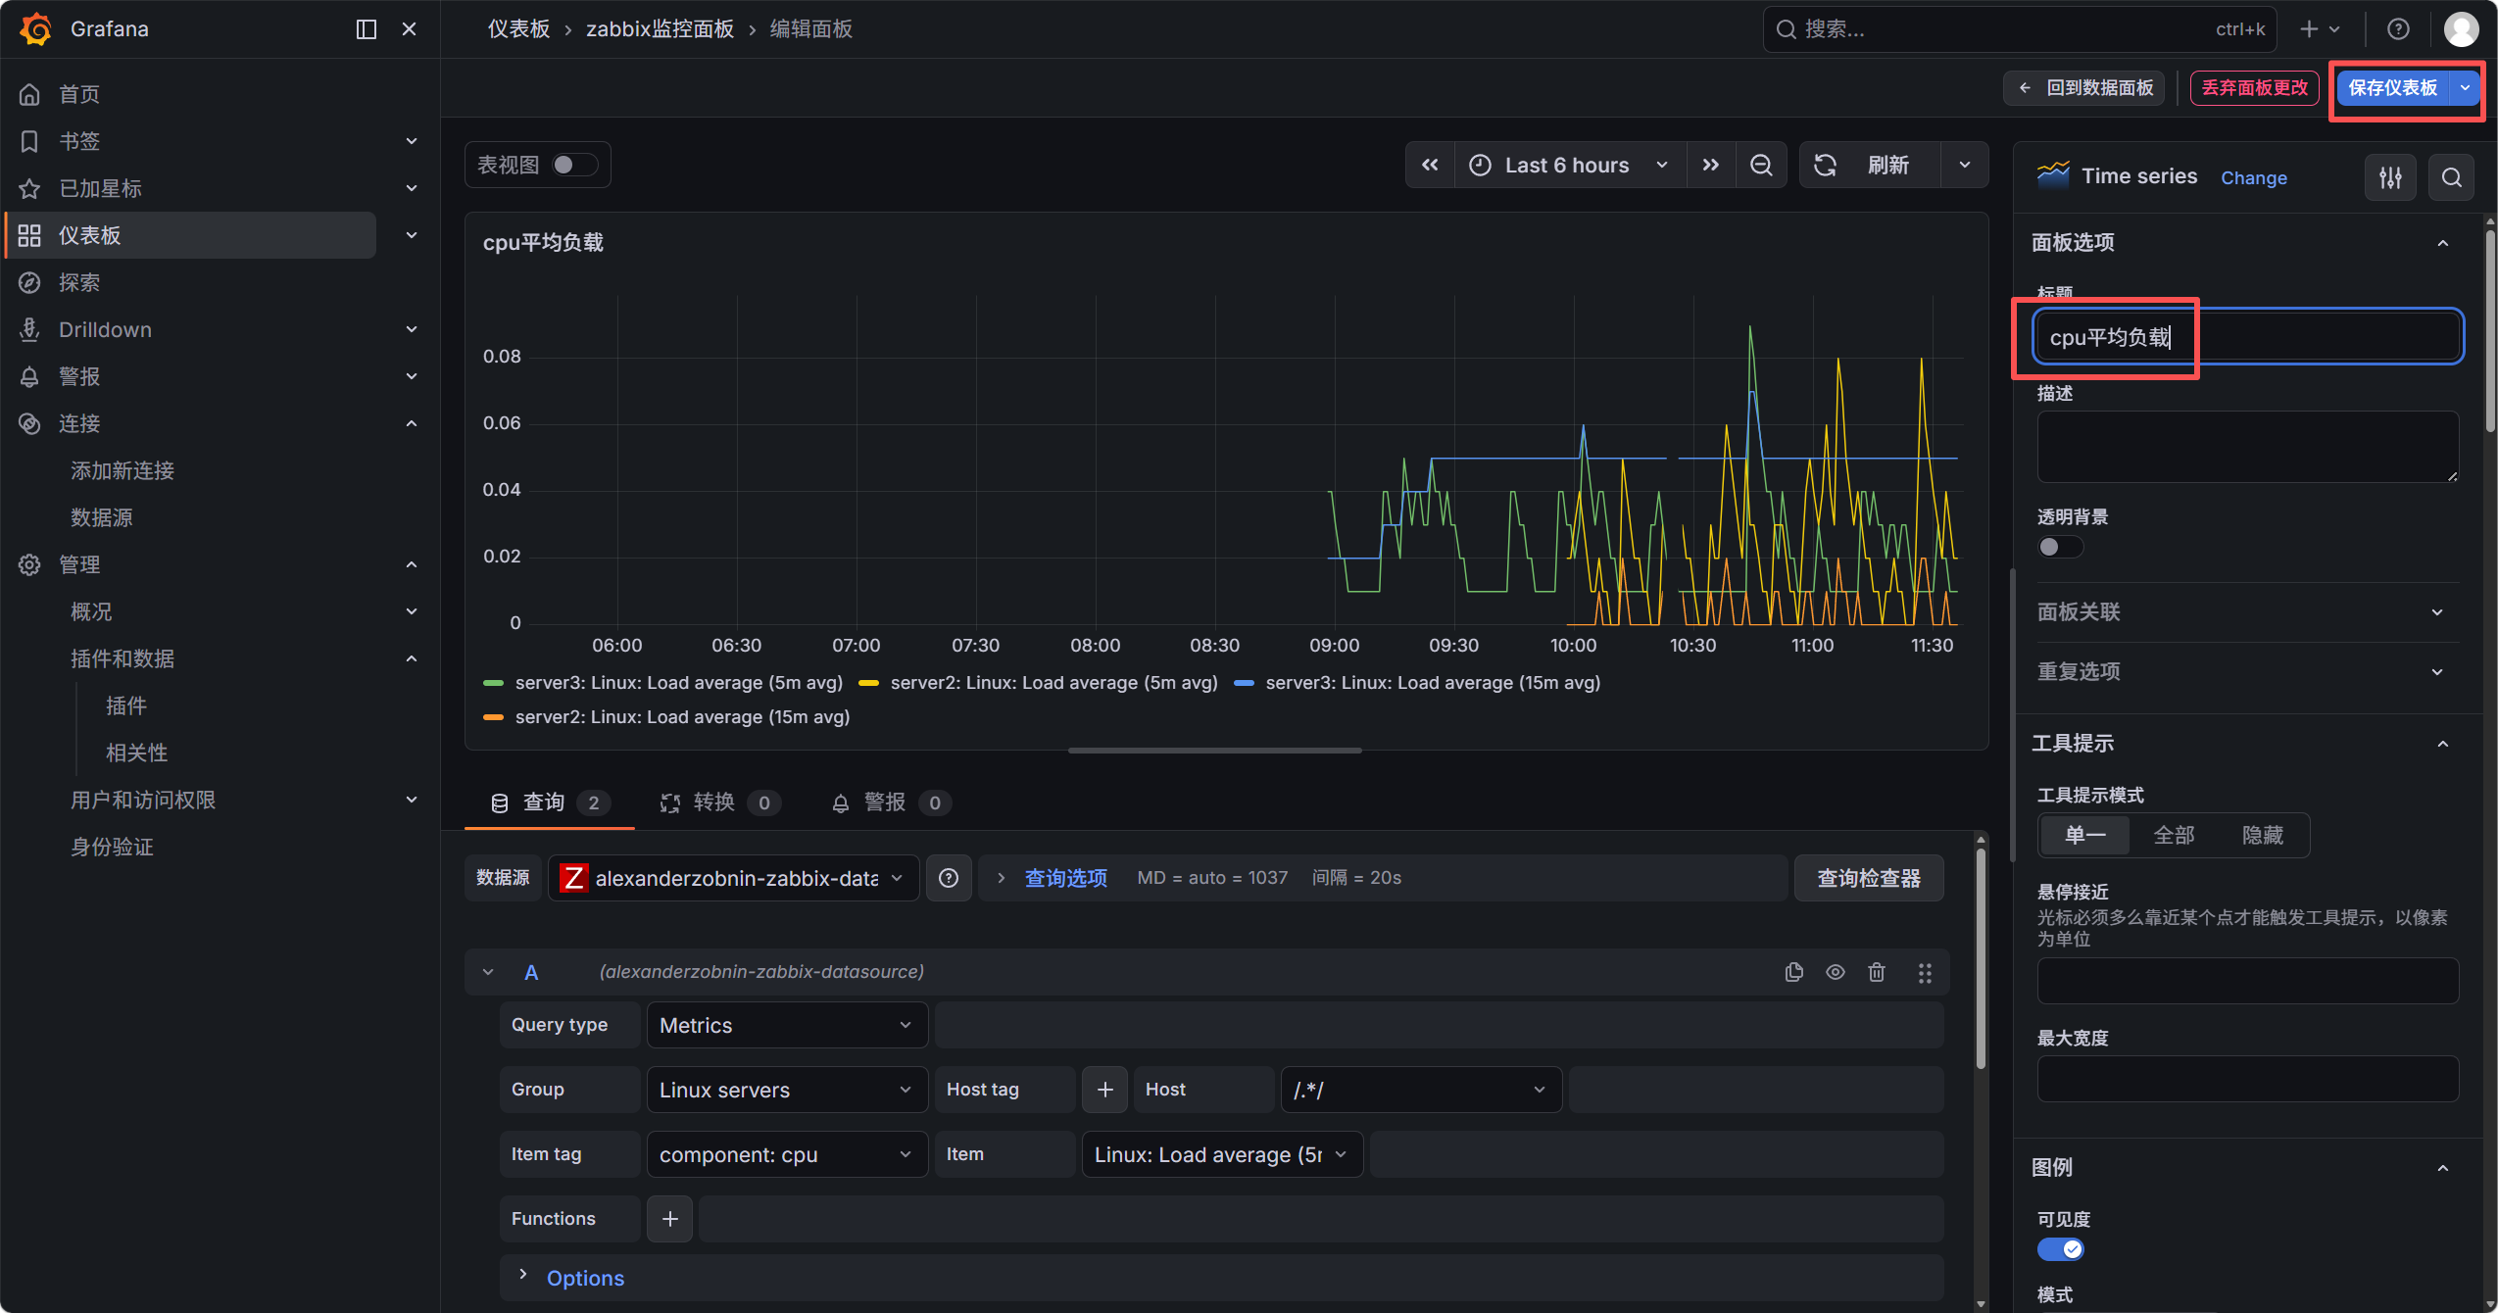
Task: Open the Item tag component: cpu dropdown
Action: pyautogui.click(x=787, y=1154)
